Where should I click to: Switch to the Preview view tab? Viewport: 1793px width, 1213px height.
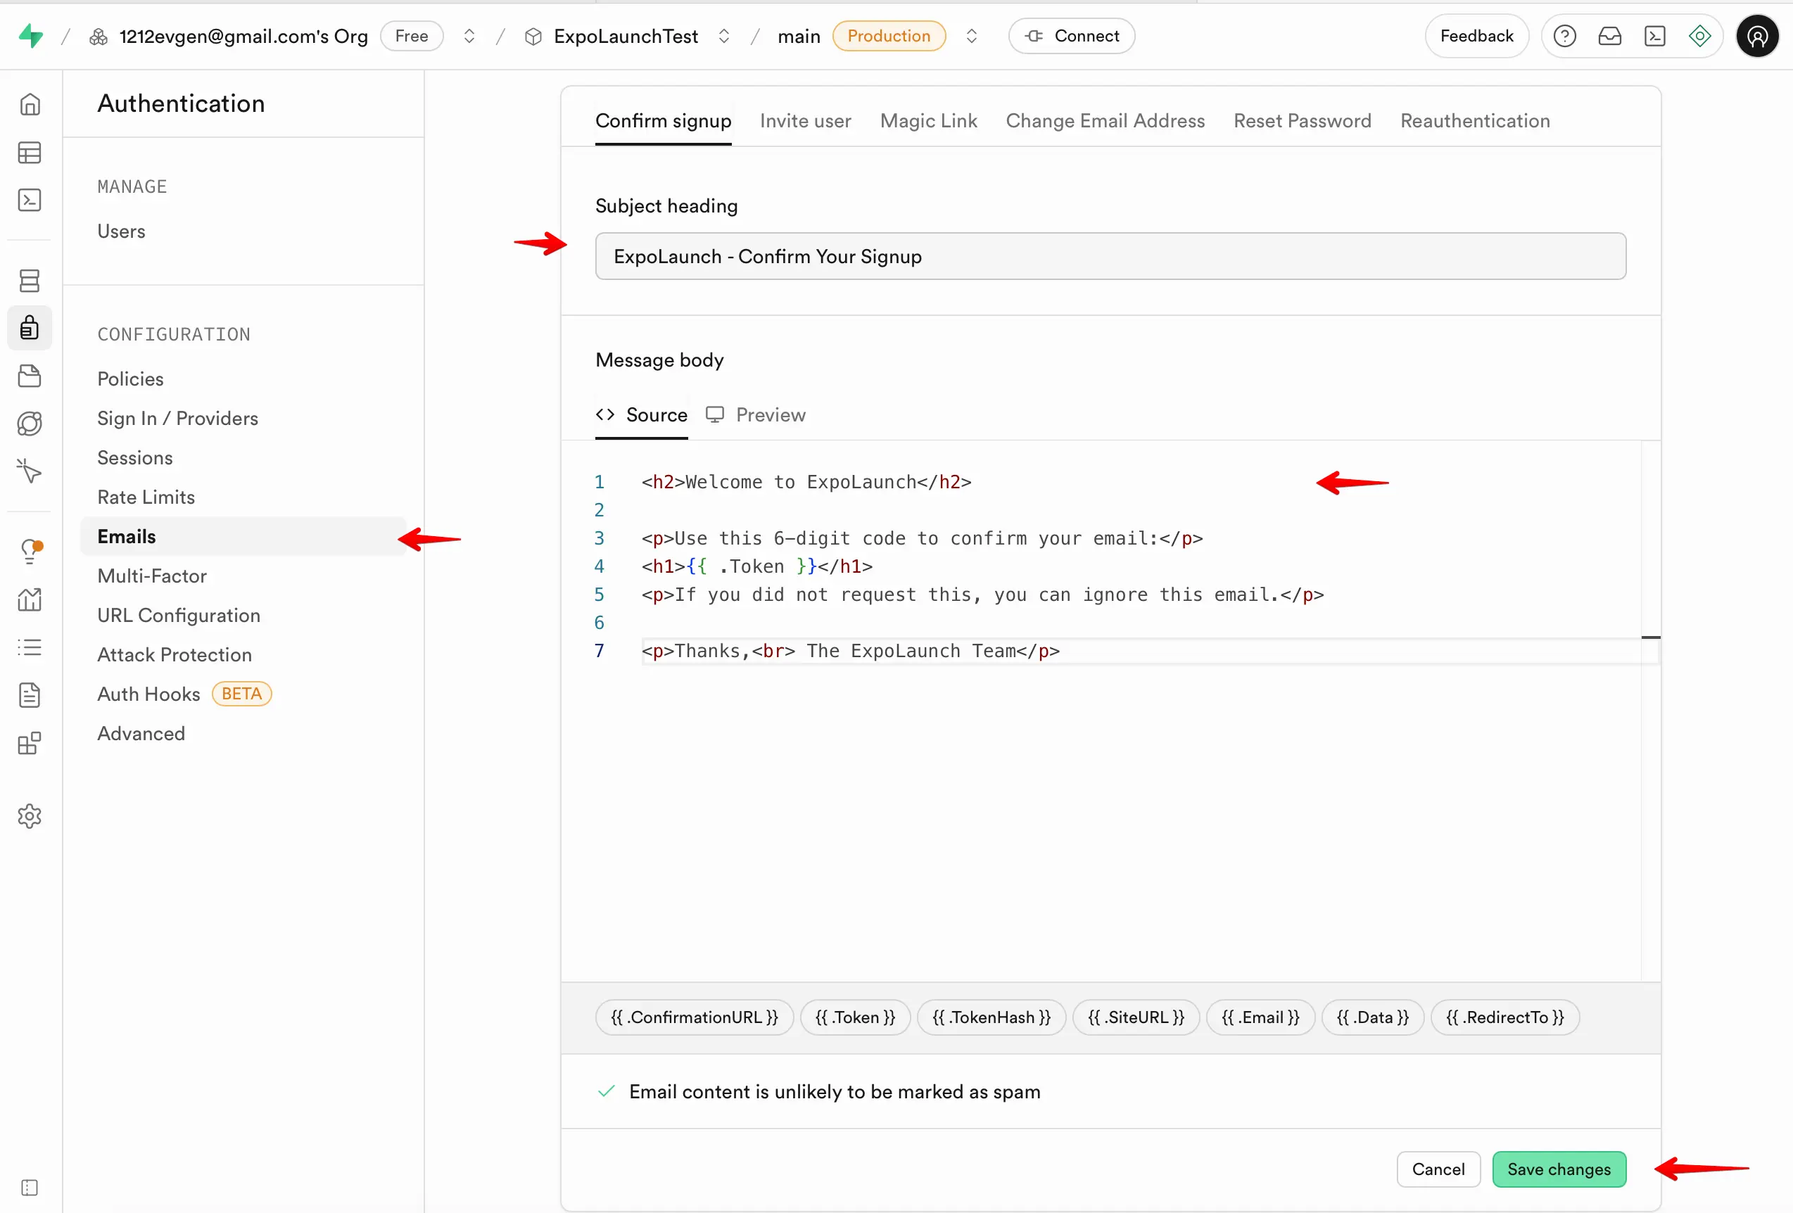[755, 415]
